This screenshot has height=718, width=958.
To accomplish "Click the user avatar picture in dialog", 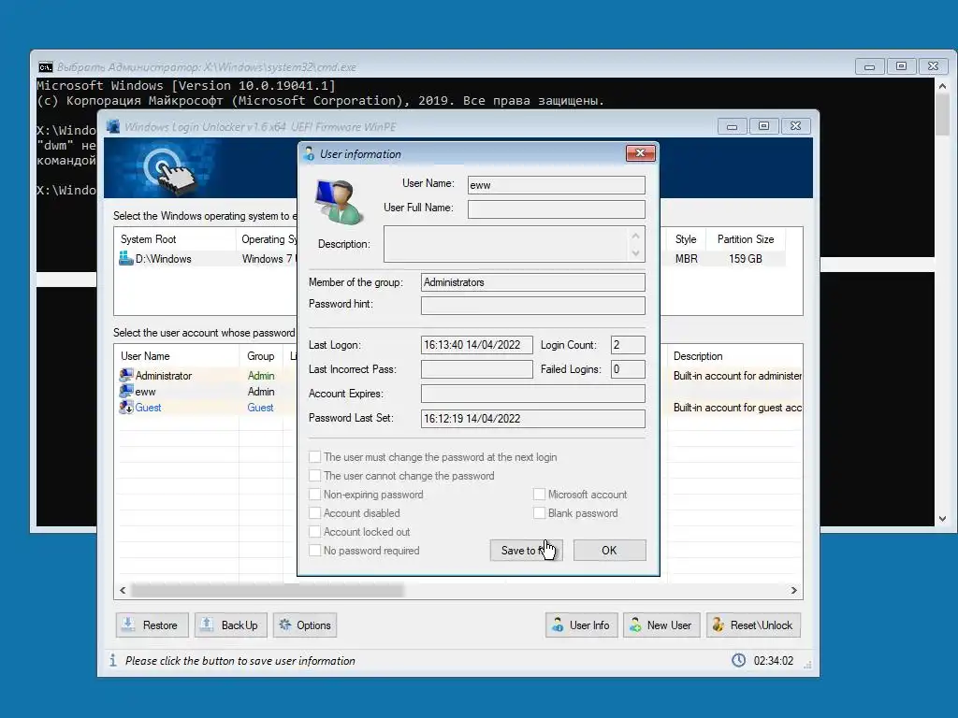I will click(339, 202).
